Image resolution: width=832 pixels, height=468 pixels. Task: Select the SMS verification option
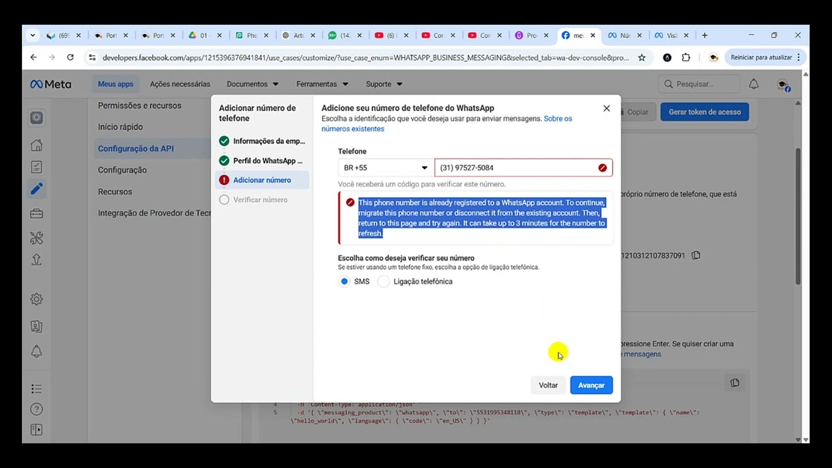click(344, 281)
